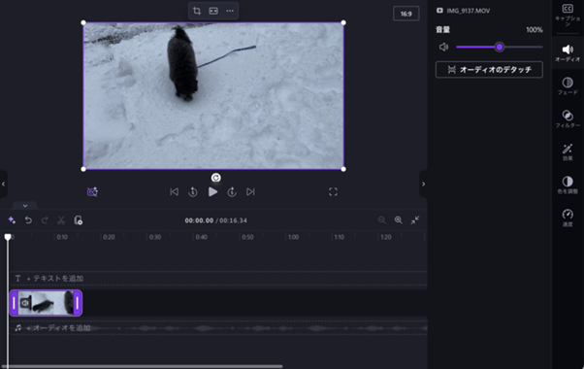
Task: Click the 00:00.00 / 00:16.34 timecode display
Action: pyautogui.click(x=215, y=220)
